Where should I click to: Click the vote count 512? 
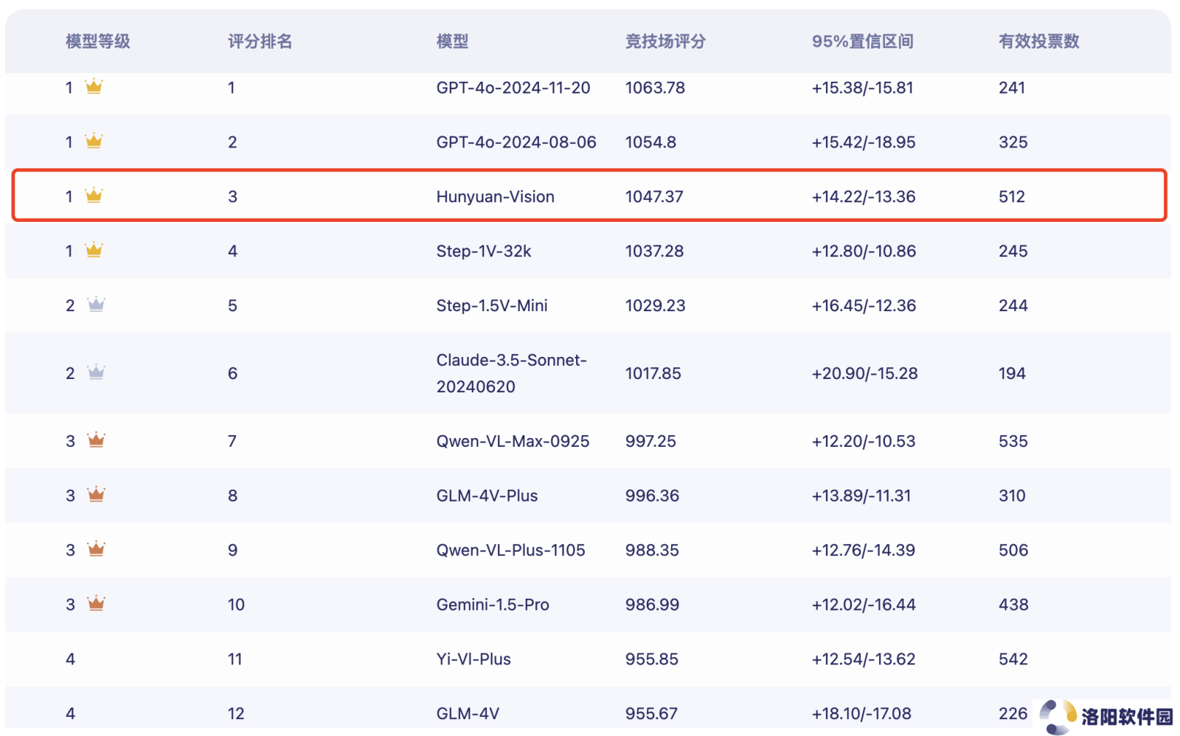[1012, 197]
